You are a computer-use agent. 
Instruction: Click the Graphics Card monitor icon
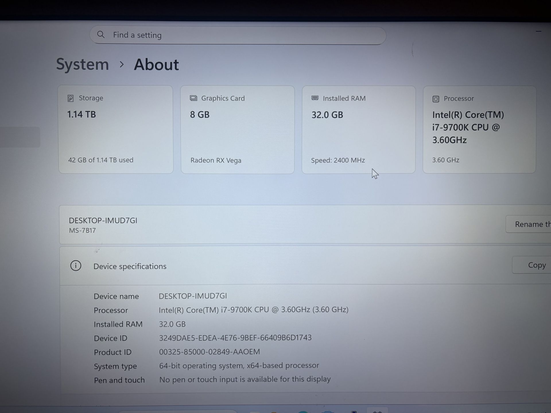tap(193, 98)
